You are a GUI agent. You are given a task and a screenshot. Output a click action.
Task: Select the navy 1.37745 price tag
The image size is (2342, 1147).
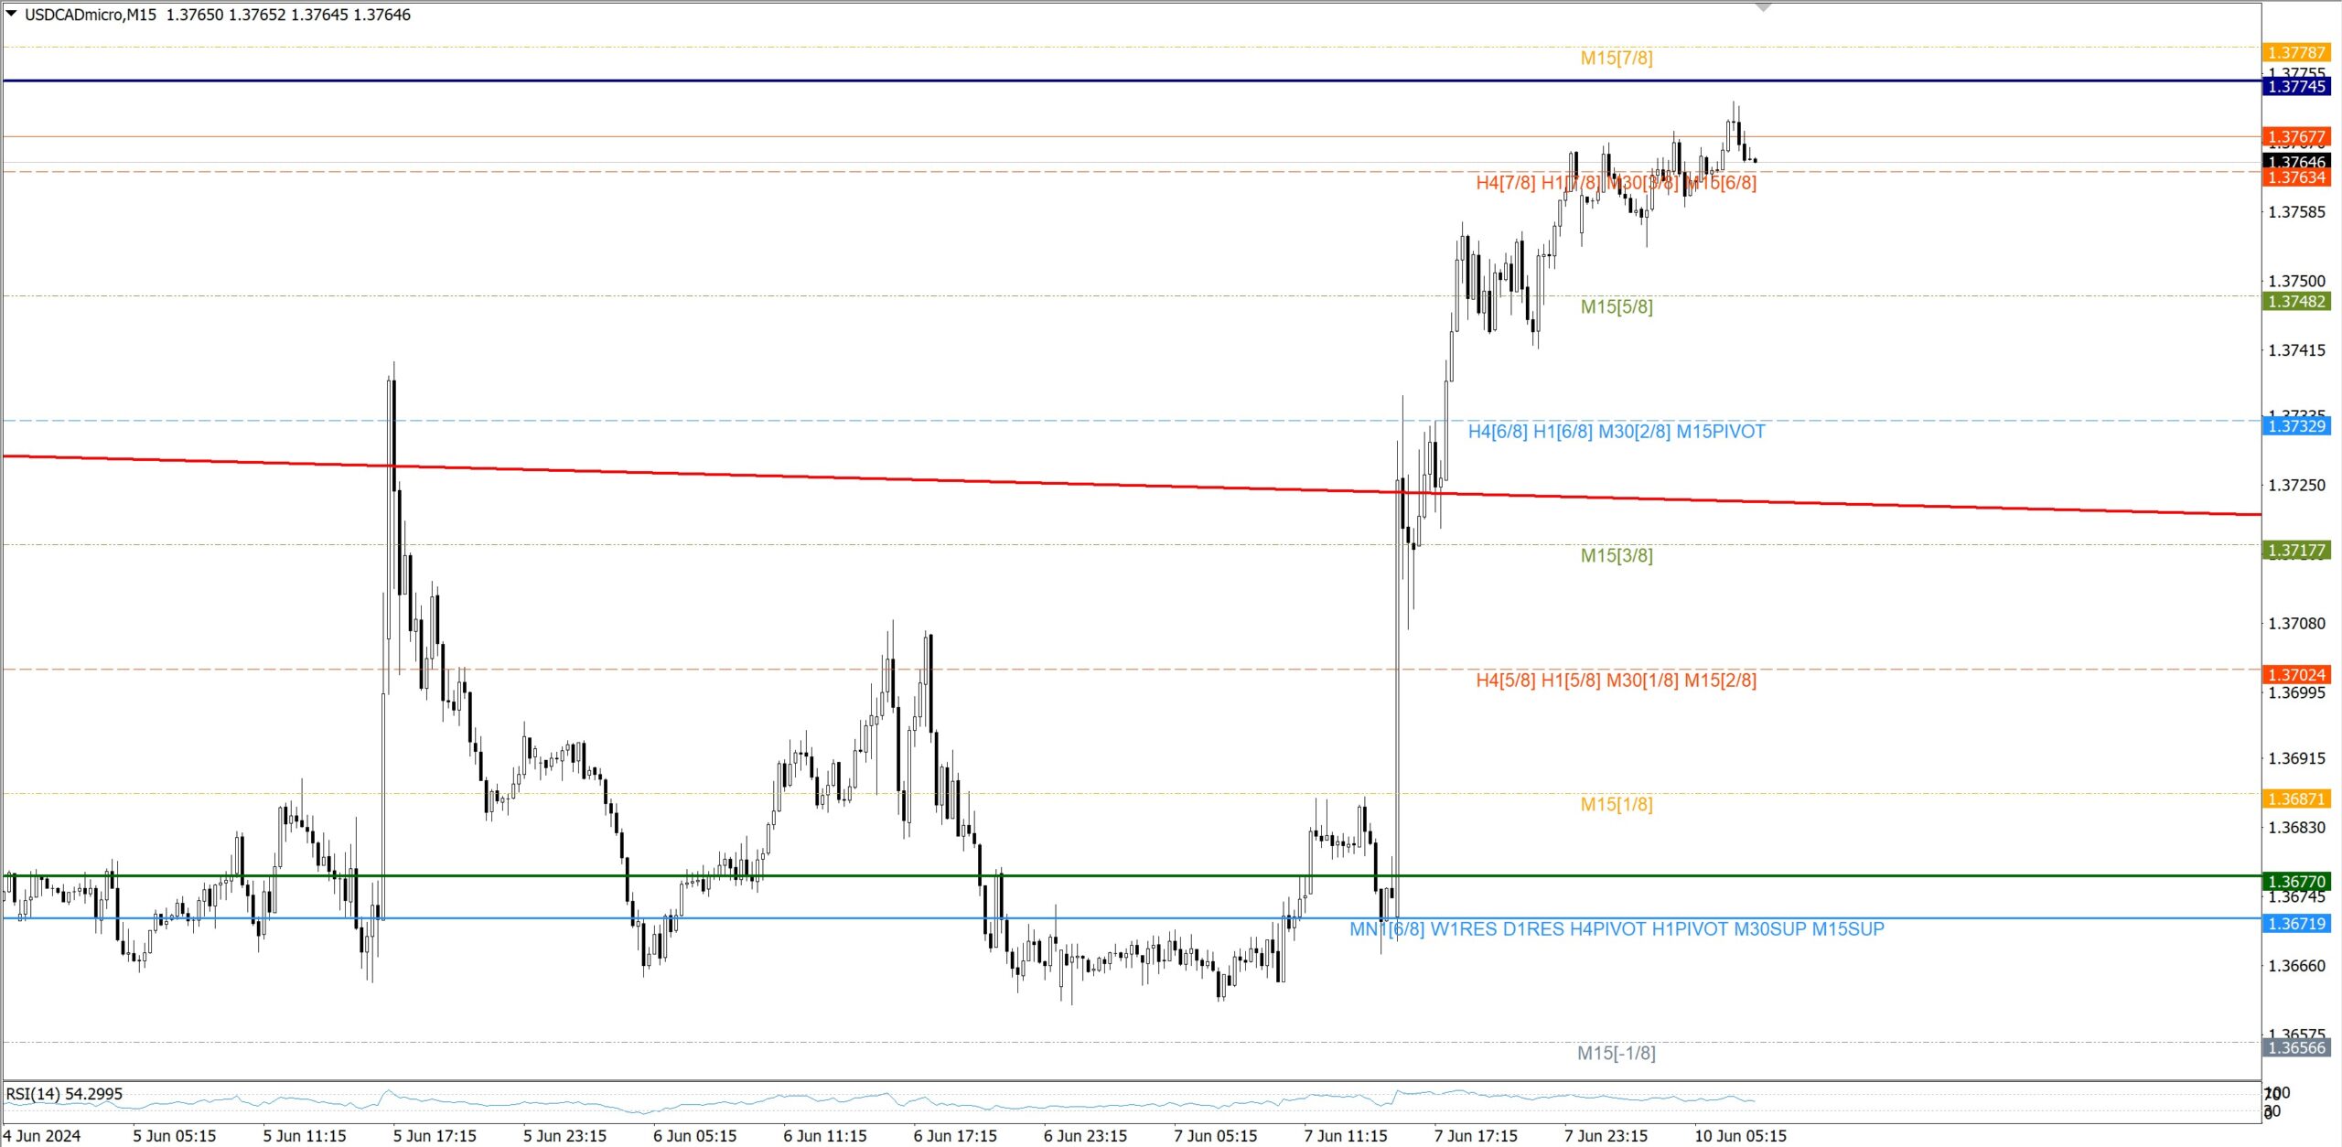[2296, 86]
